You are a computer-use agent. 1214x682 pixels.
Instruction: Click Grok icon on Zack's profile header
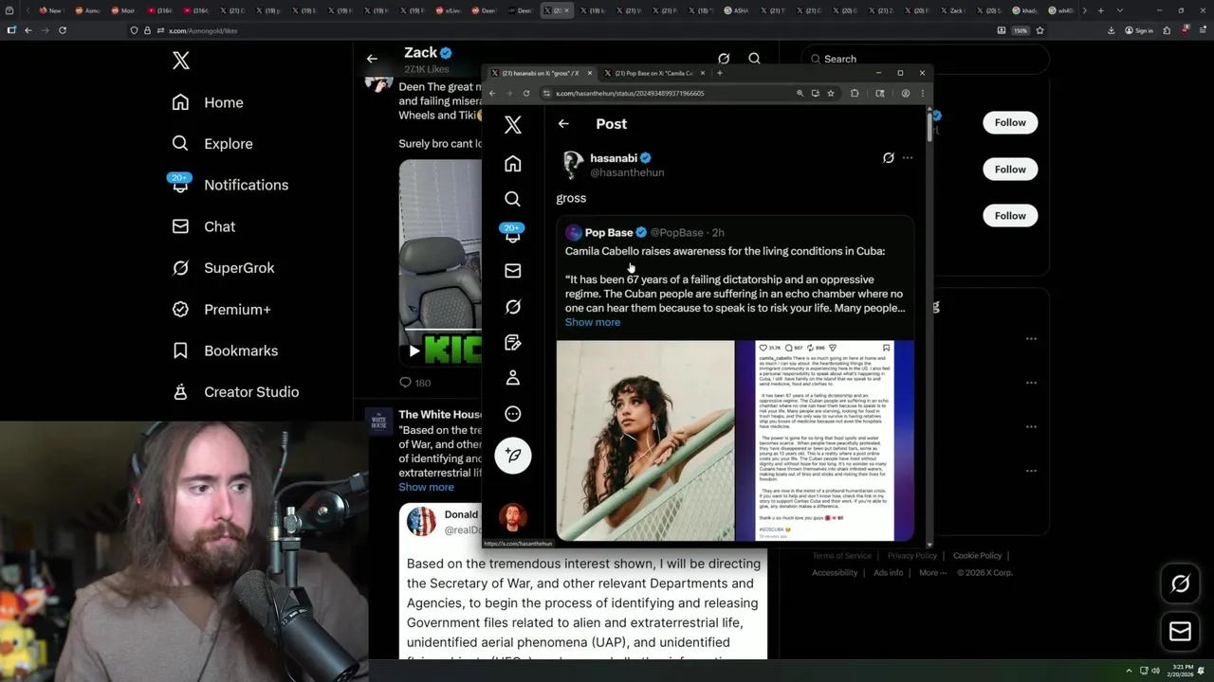pyautogui.click(x=724, y=59)
